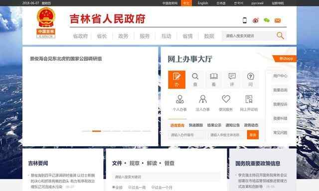Switch to the 结果公示 tab
The width and height of the screenshot is (319, 191).
click(214, 125)
